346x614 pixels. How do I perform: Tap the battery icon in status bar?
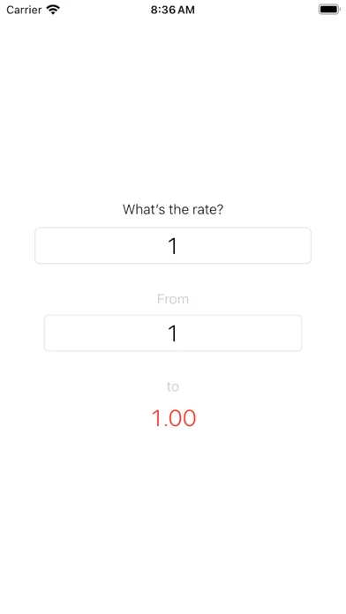pyautogui.click(x=329, y=10)
